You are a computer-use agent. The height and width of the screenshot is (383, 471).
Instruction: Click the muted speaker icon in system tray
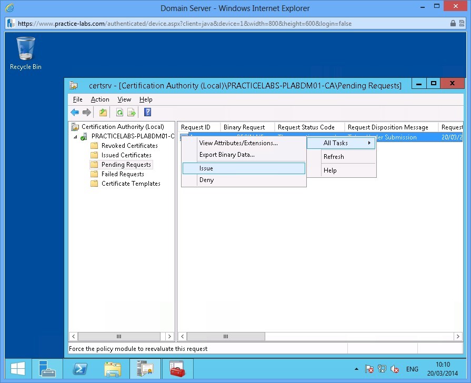[394, 369]
